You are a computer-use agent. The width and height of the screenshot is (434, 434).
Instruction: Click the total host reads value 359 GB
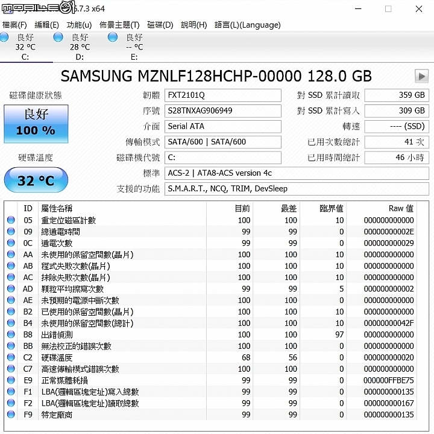click(397, 95)
